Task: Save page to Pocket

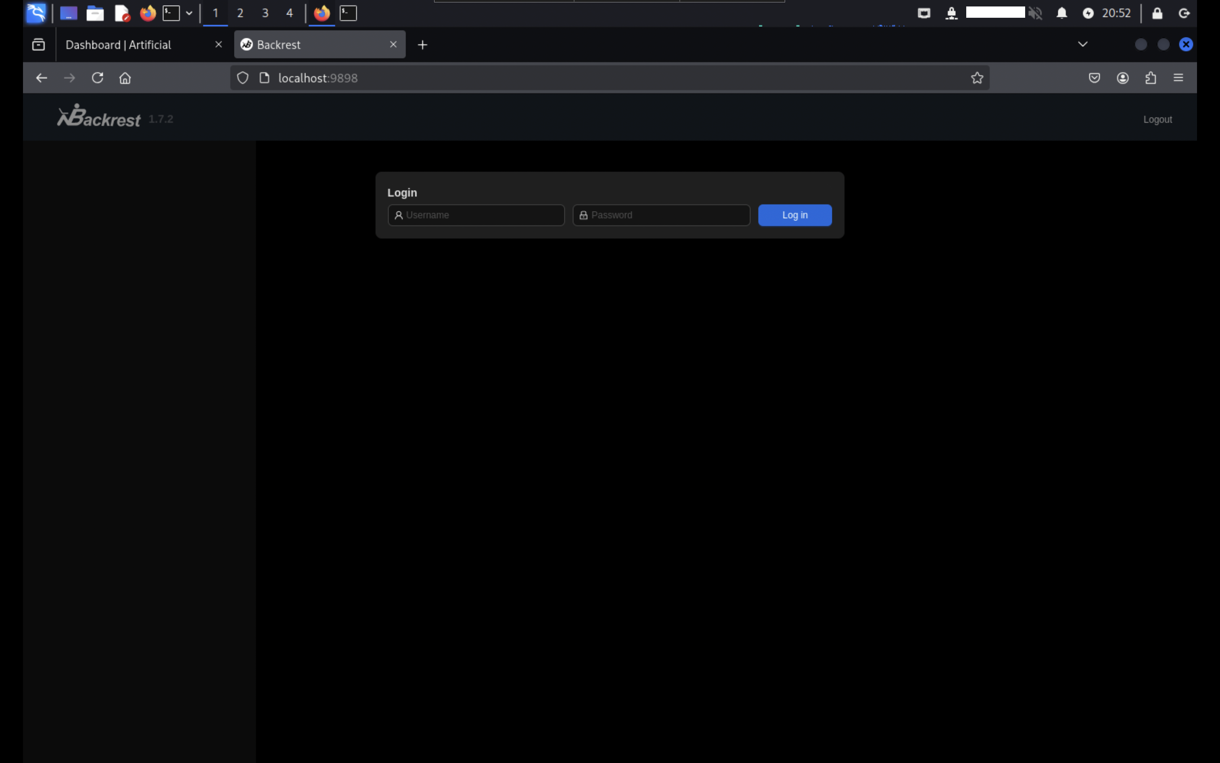Action: 1094,78
